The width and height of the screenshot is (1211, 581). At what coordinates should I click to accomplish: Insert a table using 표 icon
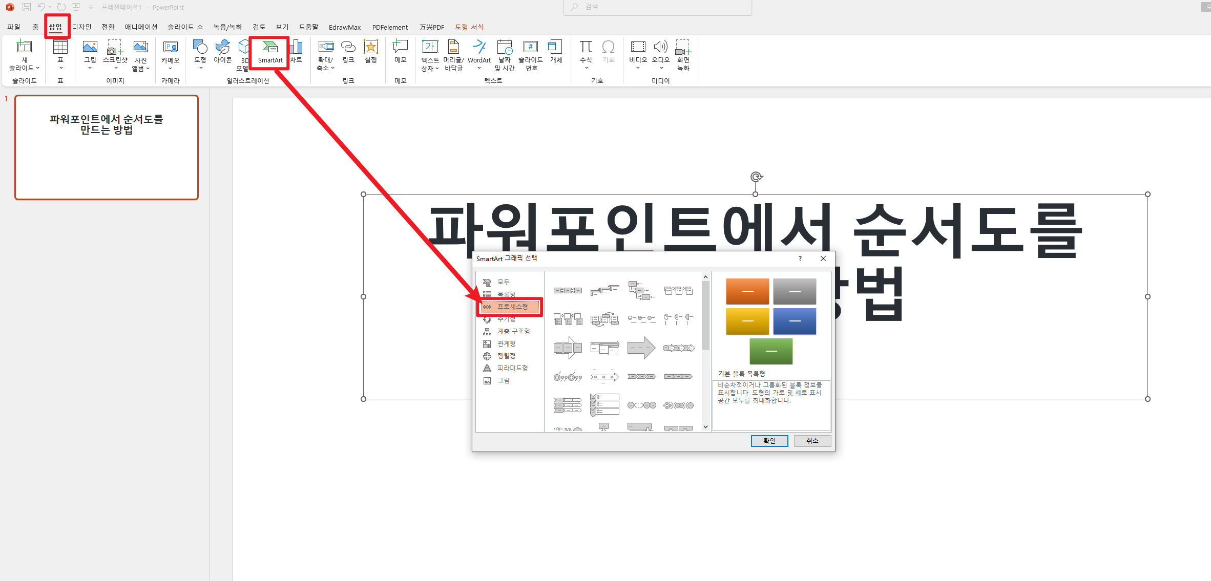60,51
